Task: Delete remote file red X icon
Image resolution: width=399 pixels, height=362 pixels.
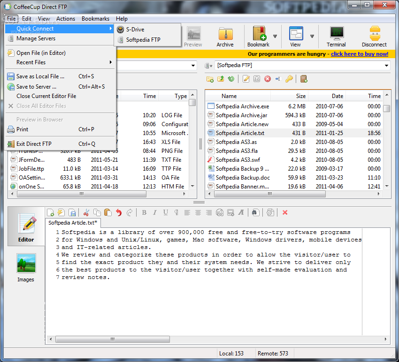Action: [268, 79]
